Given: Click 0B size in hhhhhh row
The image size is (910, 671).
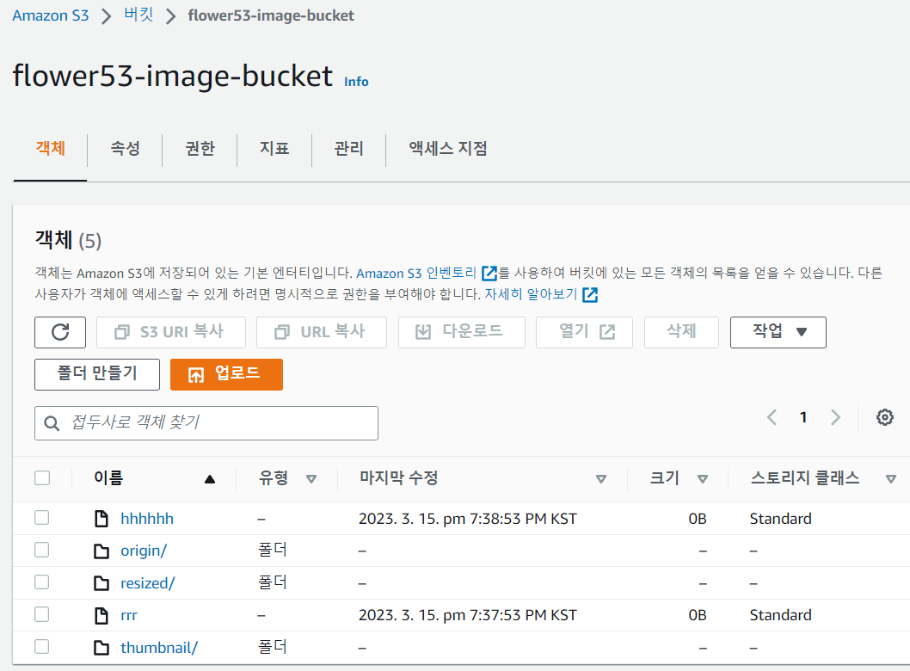Looking at the screenshot, I should 698,519.
